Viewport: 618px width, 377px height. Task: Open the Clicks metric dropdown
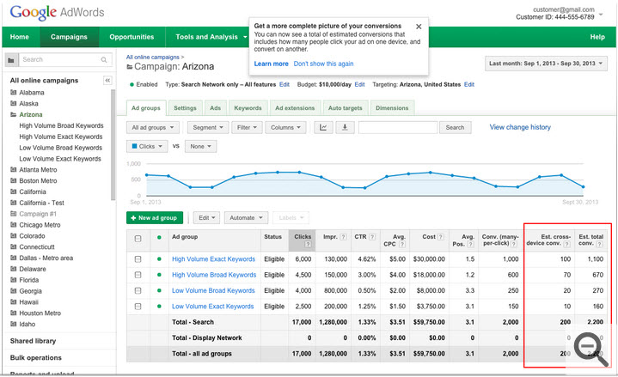[x=147, y=147]
